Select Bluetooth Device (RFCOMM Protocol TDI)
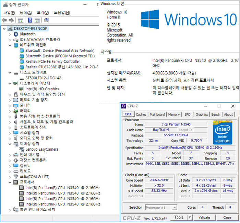This screenshot has height=223, width=240. [60, 56]
